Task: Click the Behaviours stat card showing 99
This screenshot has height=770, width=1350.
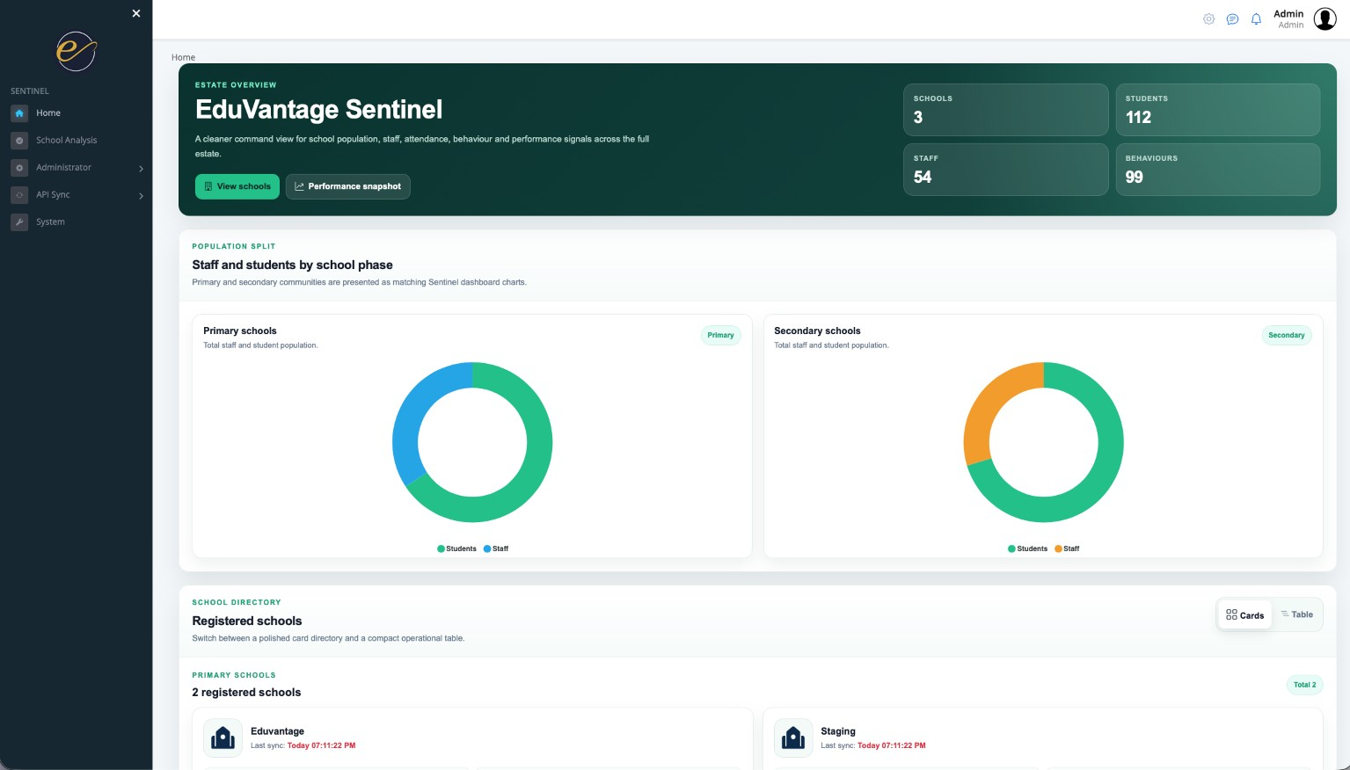Action: point(1217,170)
